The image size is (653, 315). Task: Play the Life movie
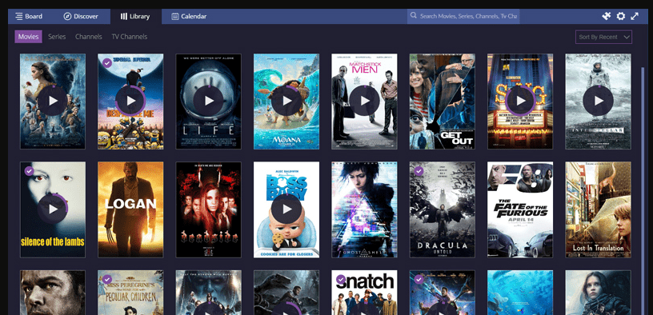pyautogui.click(x=209, y=101)
